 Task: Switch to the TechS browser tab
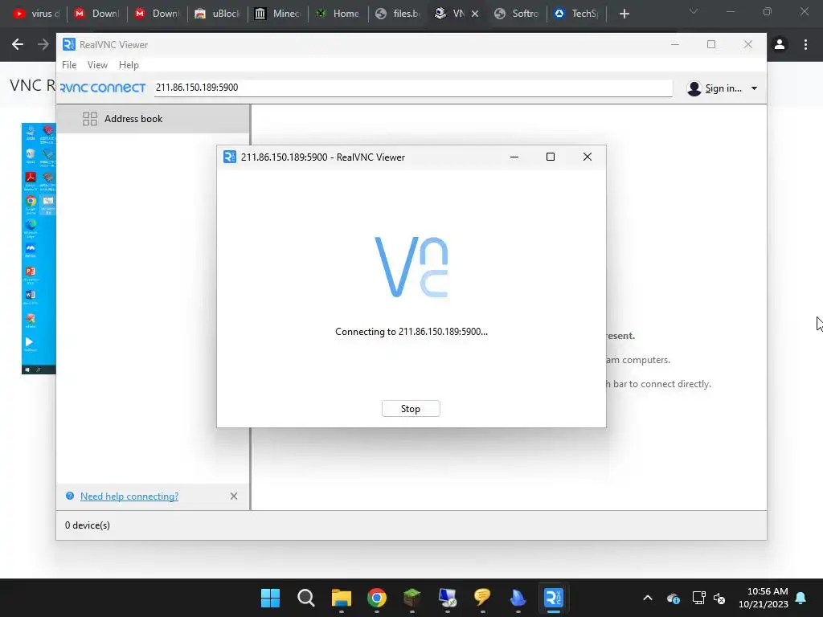(576, 14)
